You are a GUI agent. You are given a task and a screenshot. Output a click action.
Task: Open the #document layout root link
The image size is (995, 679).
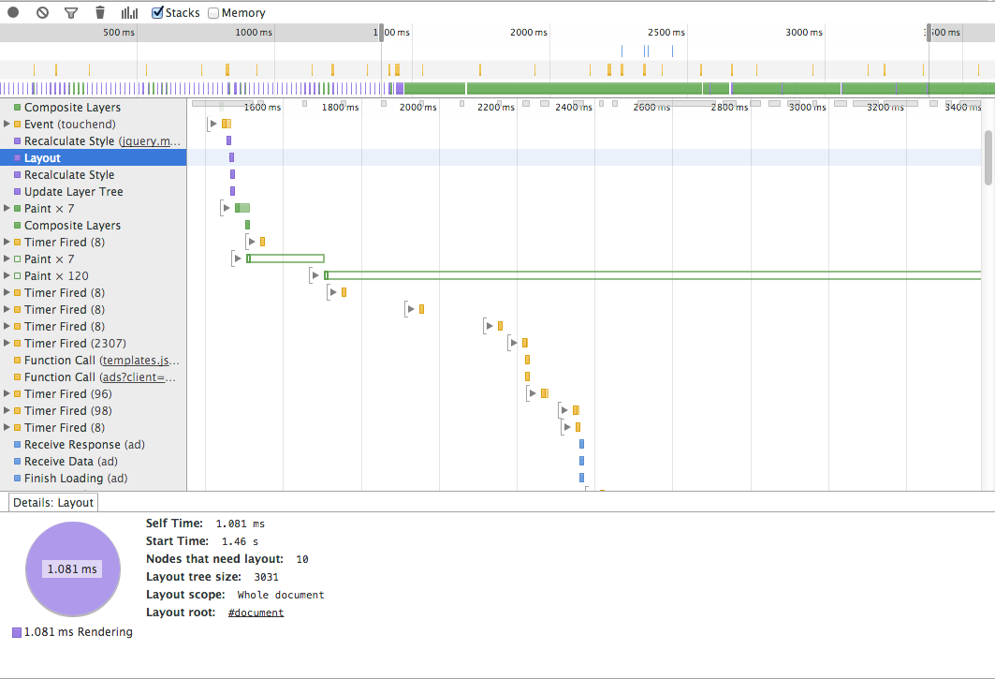click(x=256, y=613)
